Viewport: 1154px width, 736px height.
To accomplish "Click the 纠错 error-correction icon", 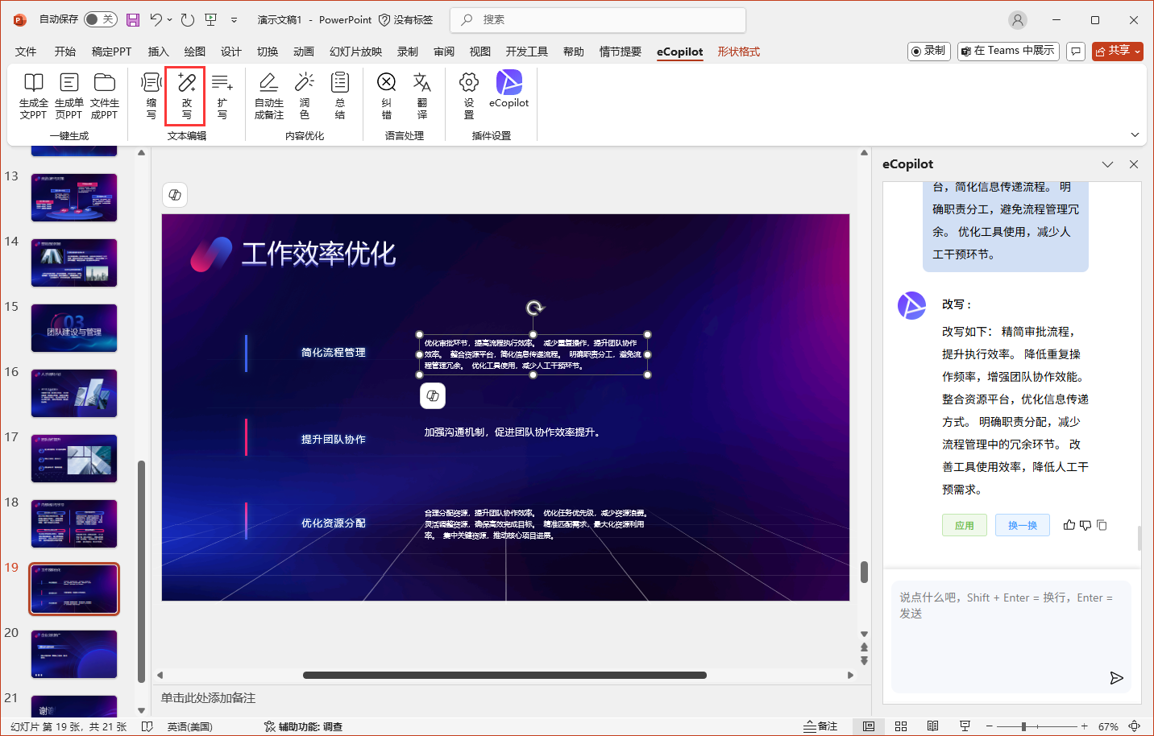I will pos(387,96).
